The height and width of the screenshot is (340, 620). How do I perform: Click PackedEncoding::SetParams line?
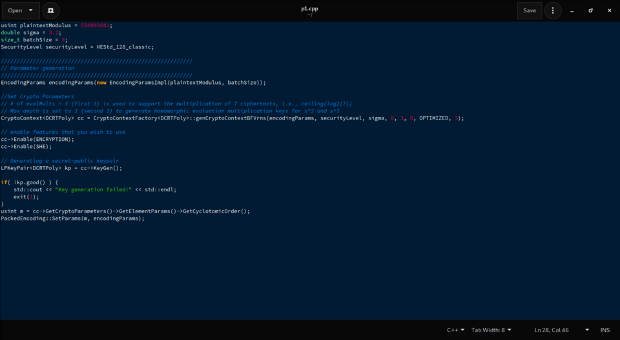point(73,218)
